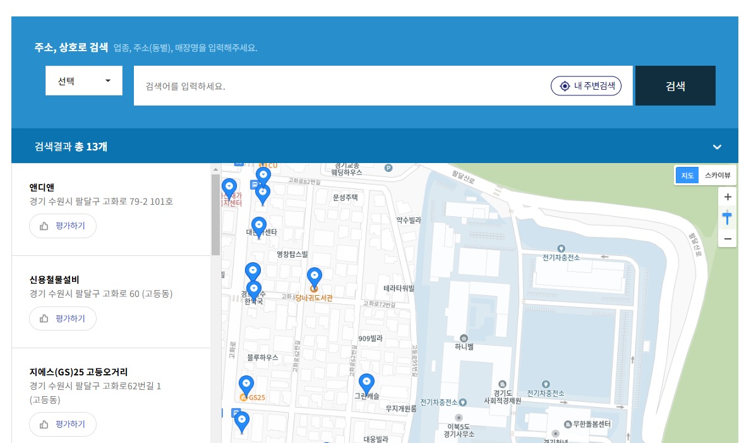This screenshot has width=751, height=443.
Task: Click the zoom out minus icon
Action: point(728,239)
